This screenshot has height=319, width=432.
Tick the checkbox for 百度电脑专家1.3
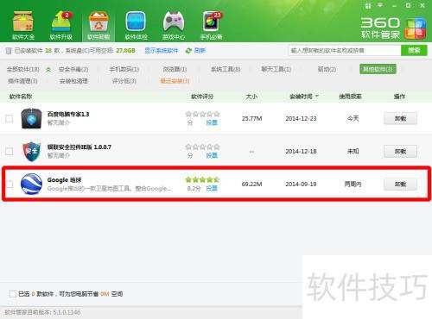[10, 118]
